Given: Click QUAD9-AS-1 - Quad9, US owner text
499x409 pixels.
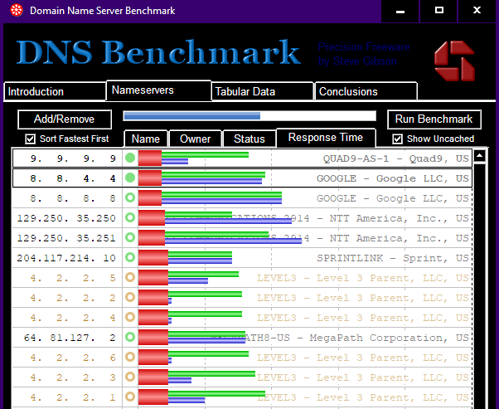Looking at the screenshot, I should 396,158.
